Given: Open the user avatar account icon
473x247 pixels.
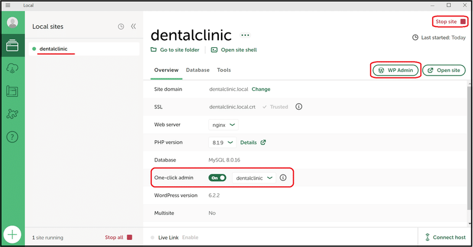Looking at the screenshot, I should [12, 22].
